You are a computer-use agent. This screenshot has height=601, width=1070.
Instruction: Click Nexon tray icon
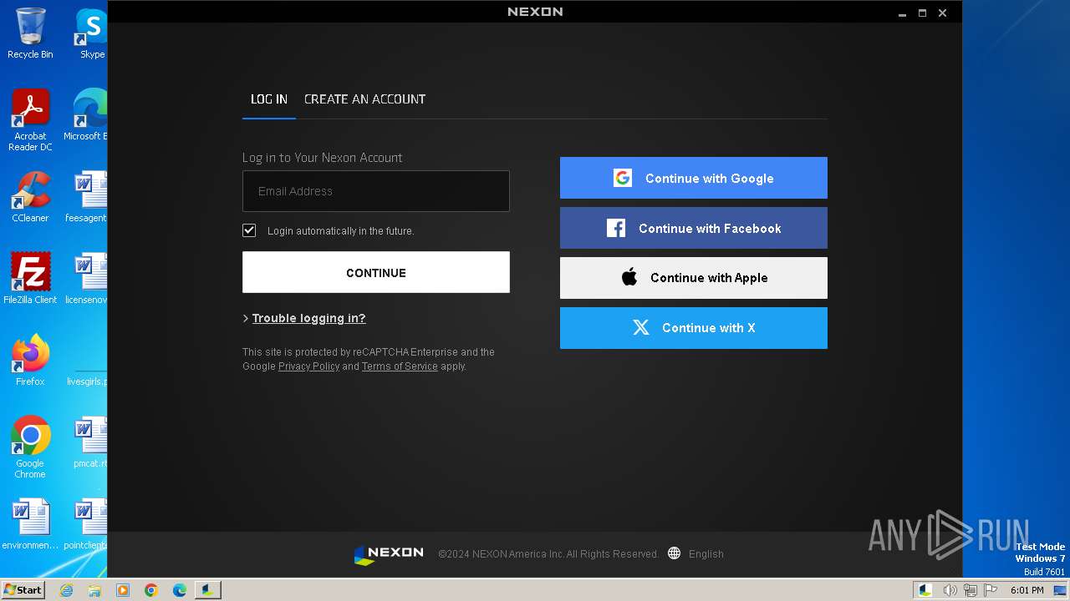925,590
